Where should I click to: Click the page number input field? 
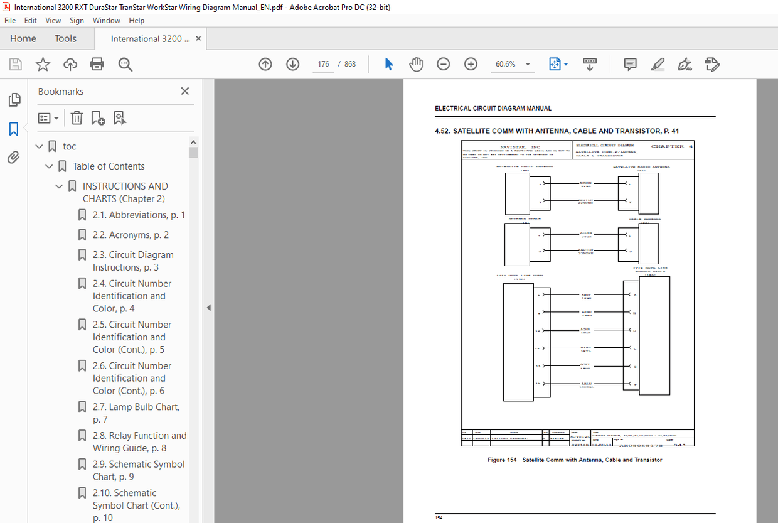pyautogui.click(x=323, y=64)
